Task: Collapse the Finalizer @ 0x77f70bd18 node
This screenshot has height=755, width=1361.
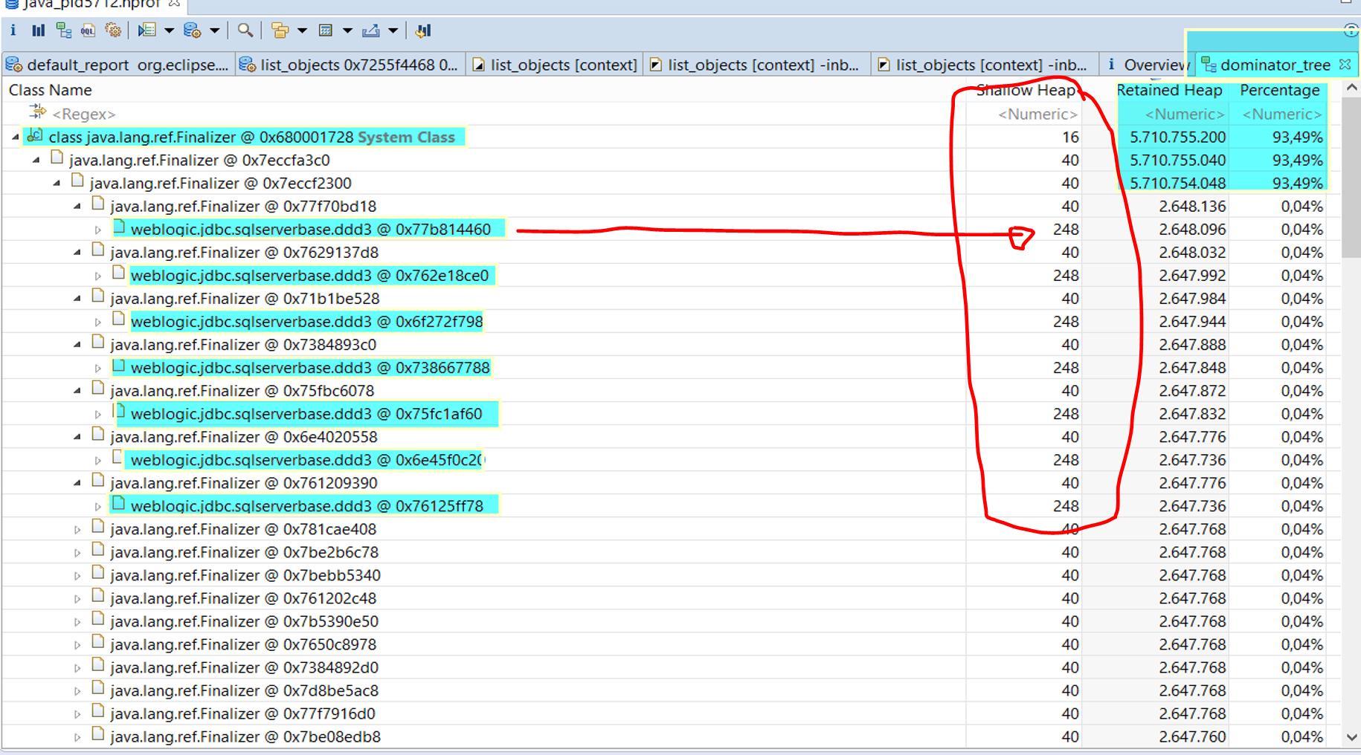Action: tap(77, 207)
